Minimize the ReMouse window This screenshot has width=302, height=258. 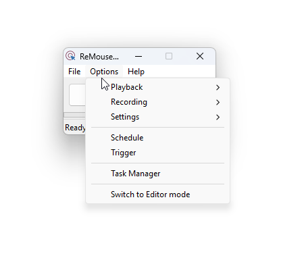[x=139, y=56]
